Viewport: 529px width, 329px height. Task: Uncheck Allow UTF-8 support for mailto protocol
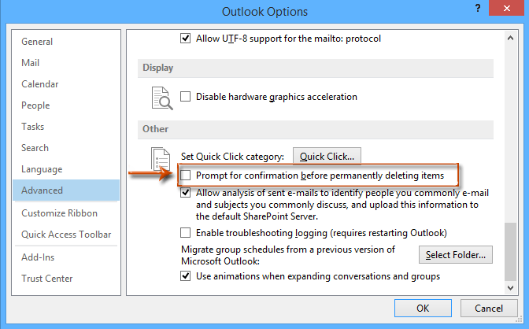pyautogui.click(x=186, y=38)
